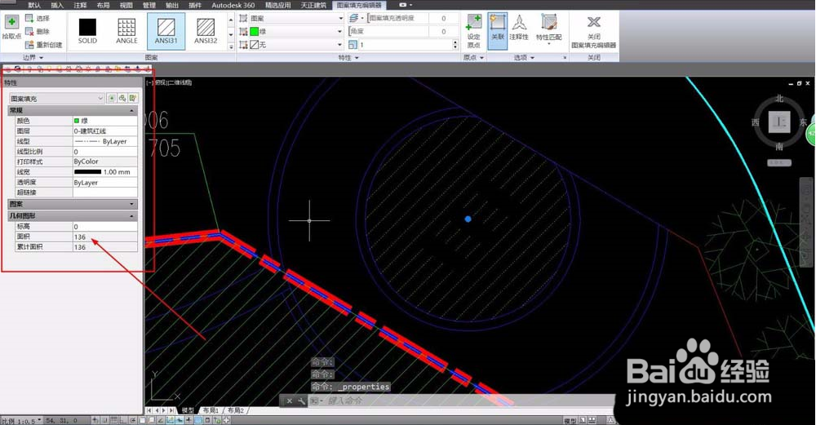Select the ANGLE hatch pattern
Viewport: 816px width, 425px height.
pos(126,31)
